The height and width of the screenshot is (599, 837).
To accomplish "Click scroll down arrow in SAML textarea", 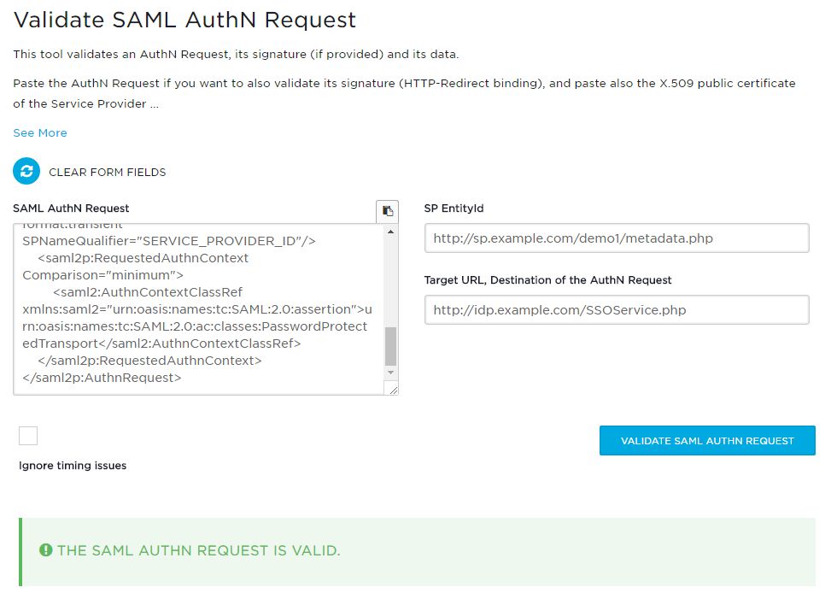I will tap(391, 373).
